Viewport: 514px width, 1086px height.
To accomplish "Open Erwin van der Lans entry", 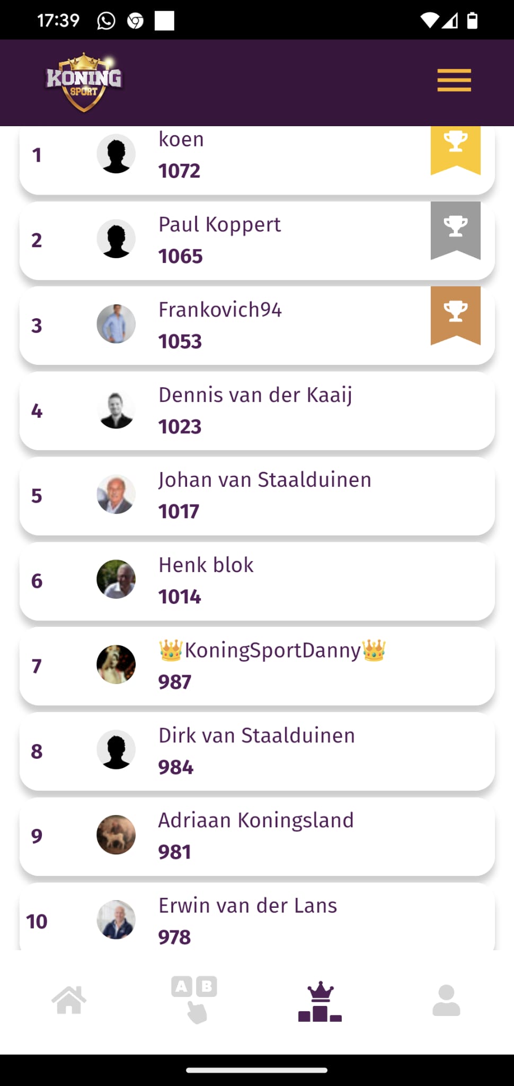I will tap(247, 906).
